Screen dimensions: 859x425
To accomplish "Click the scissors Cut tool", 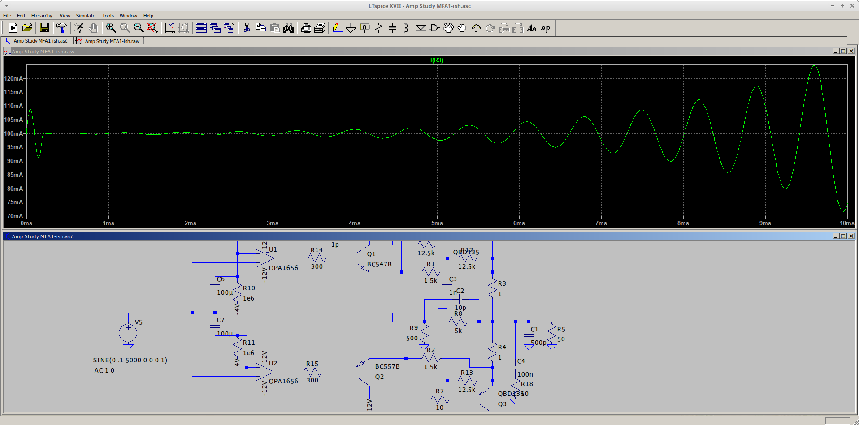I will 247,28.
